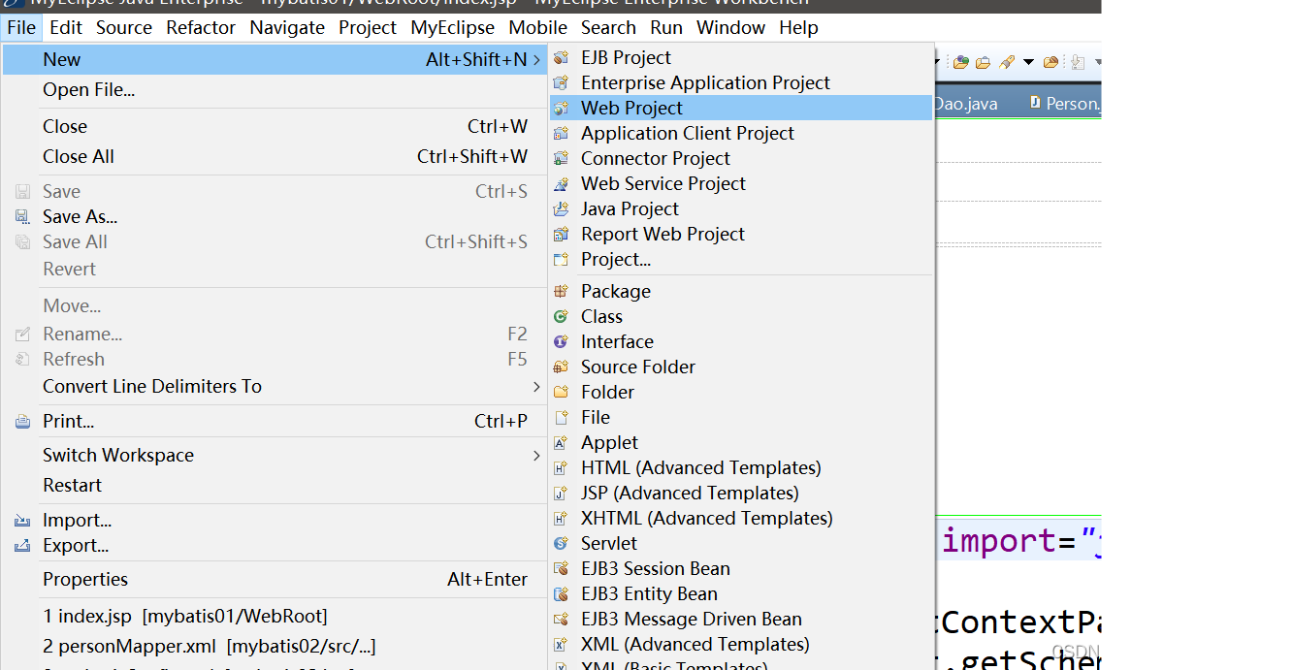Click the Connector Project icon

(x=561, y=159)
